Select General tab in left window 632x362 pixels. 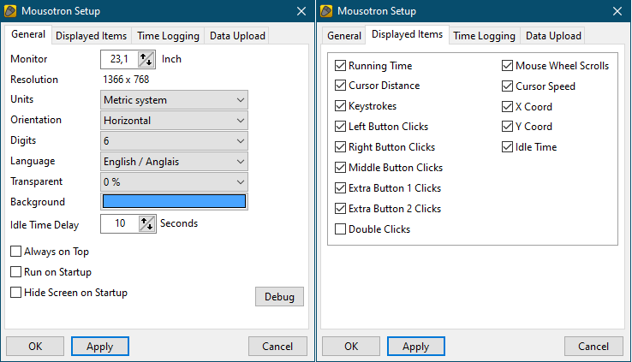[x=28, y=34]
